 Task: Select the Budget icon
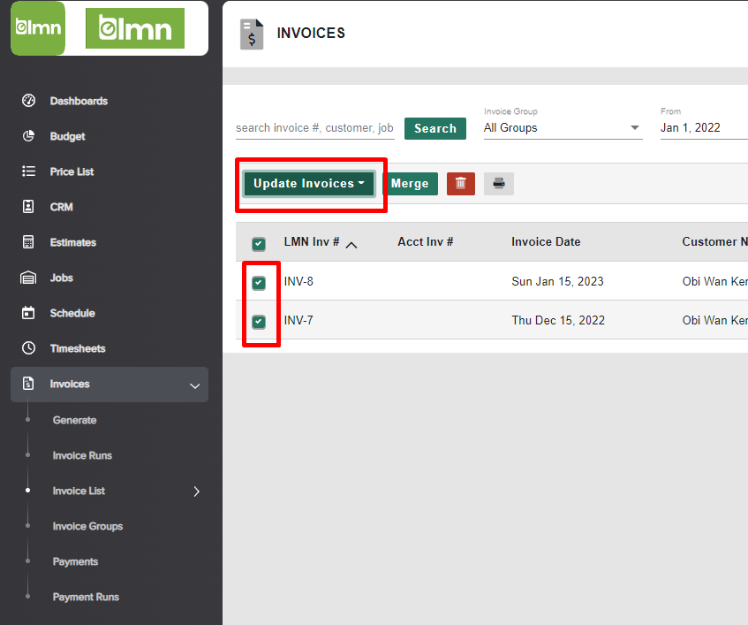(26, 136)
